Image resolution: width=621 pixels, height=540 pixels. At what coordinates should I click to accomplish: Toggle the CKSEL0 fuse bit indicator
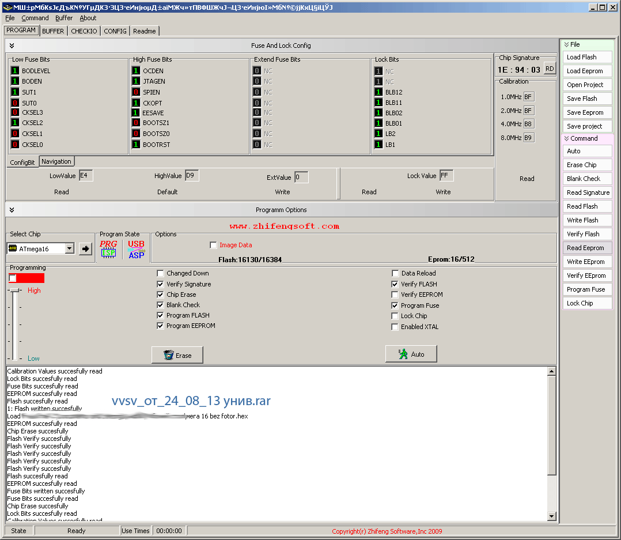point(14,145)
